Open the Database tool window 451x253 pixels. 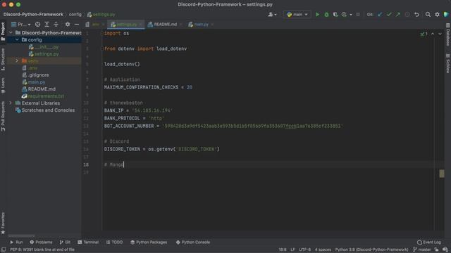click(448, 34)
